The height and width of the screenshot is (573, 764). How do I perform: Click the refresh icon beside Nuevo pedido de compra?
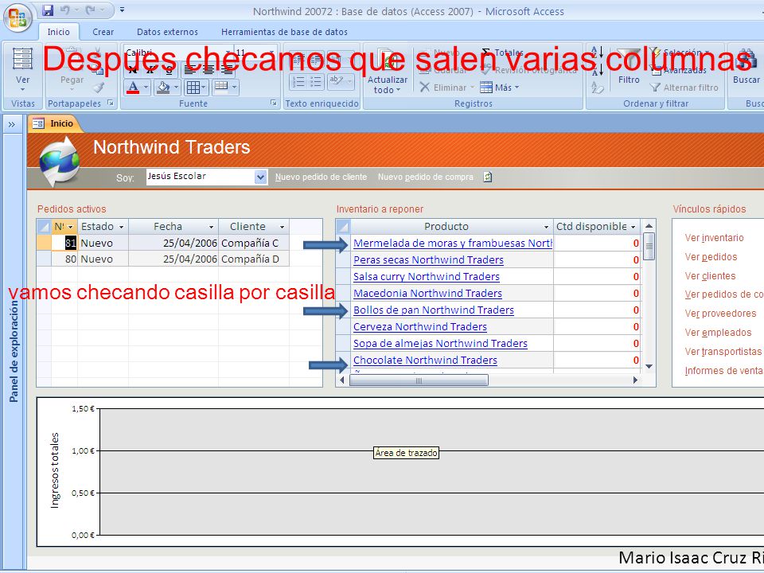487,177
